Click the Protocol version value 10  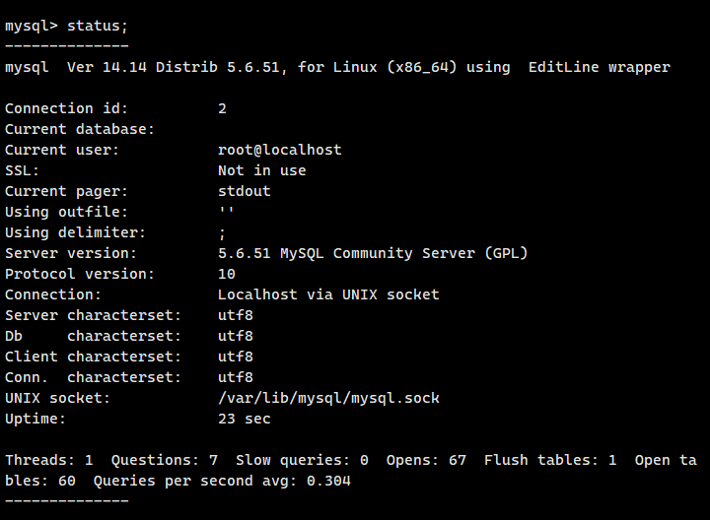coord(227,274)
